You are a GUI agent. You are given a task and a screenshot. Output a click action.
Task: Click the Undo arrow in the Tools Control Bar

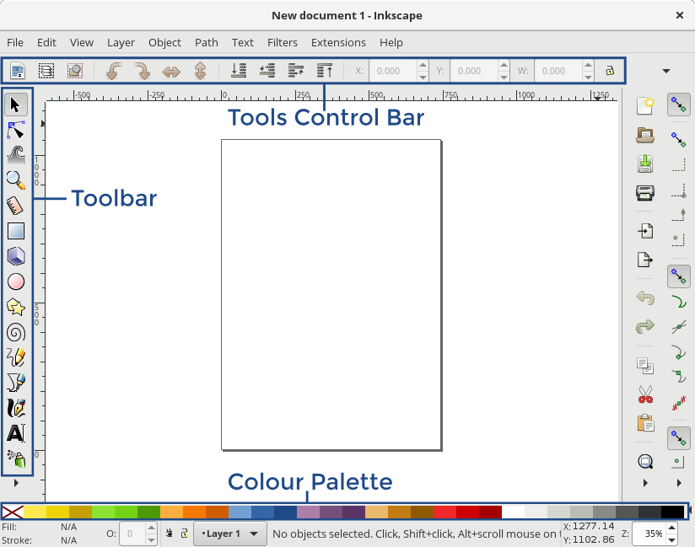coord(112,71)
